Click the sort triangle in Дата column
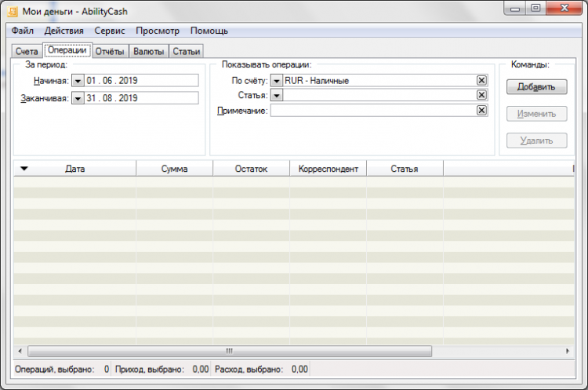 [24, 168]
